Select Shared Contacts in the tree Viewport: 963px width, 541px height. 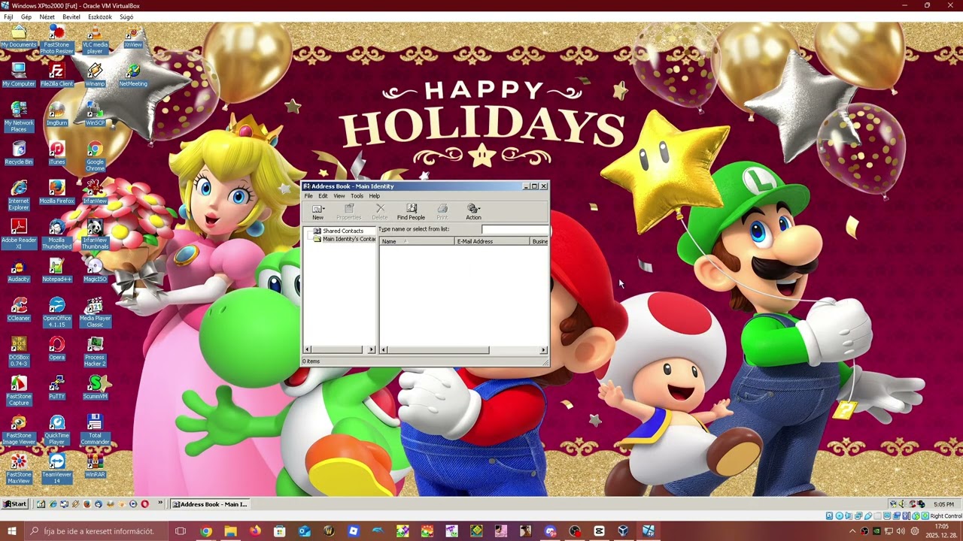tap(342, 231)
